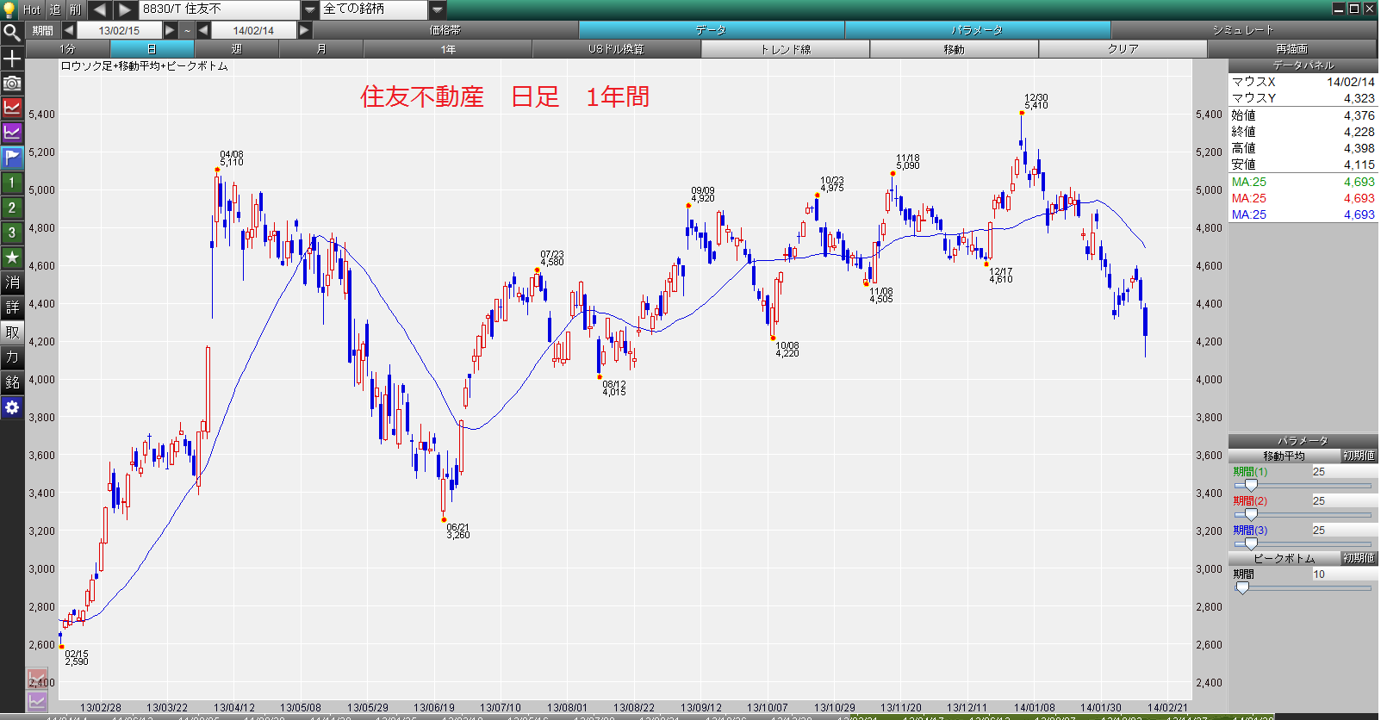Click the start date field 13/02/15
Screen dimensions: 1387x720
click(119, 30)
